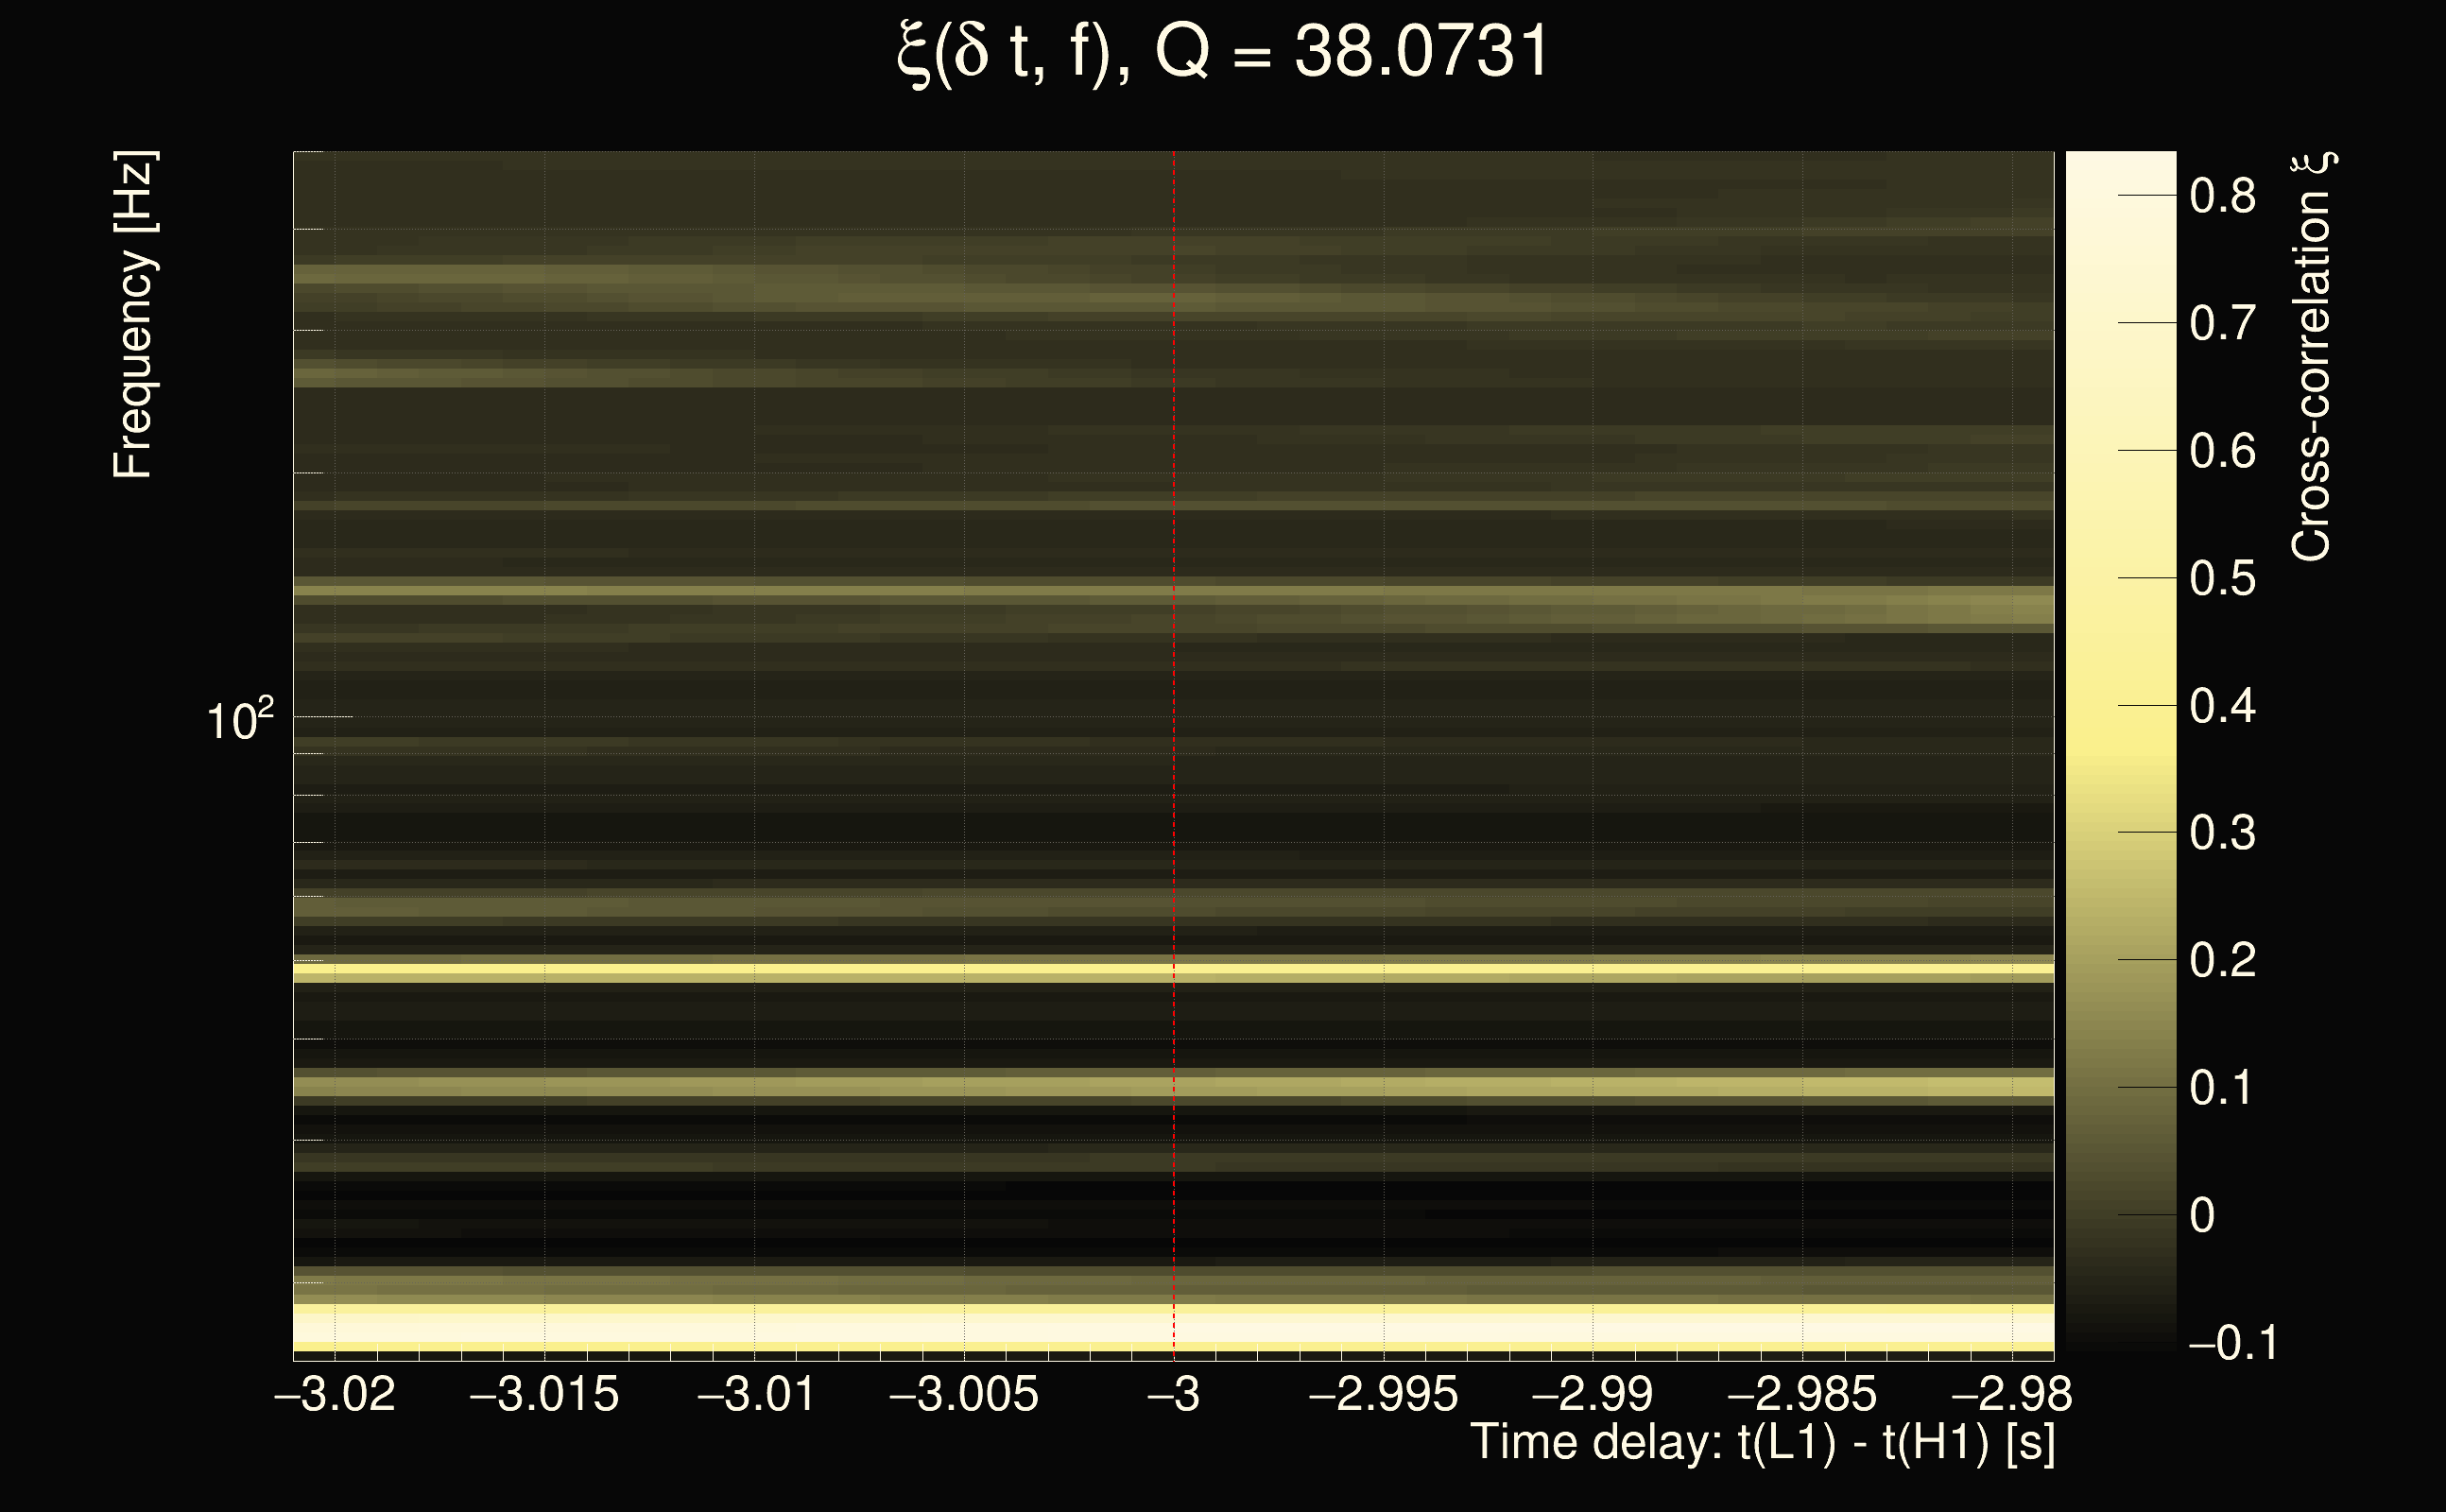The image size is (2446, 1512).
Task: Click the 0.8 value on the colorbar
Action: tap(2222, 196)
